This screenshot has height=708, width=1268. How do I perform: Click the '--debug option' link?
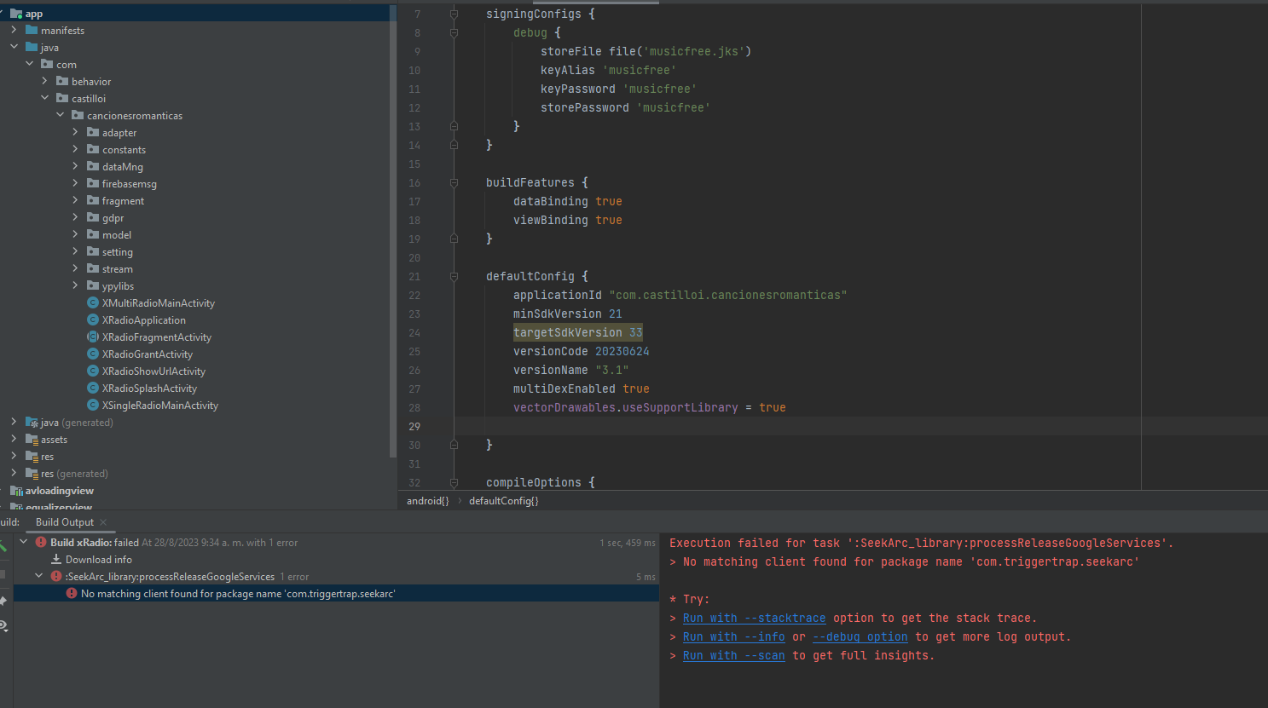(860, 637)
